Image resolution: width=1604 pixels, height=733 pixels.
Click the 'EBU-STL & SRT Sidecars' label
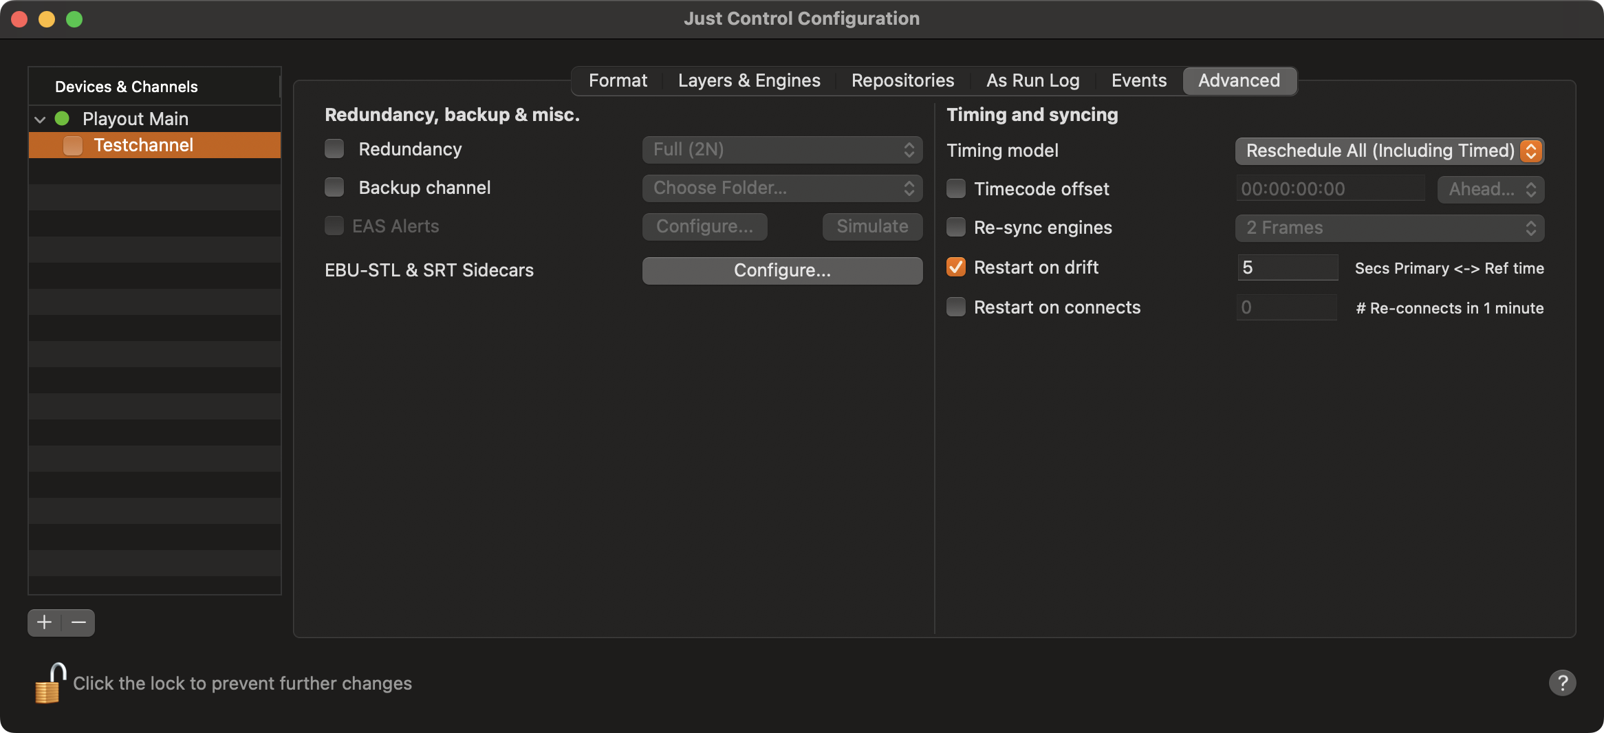tap(429, 270)
